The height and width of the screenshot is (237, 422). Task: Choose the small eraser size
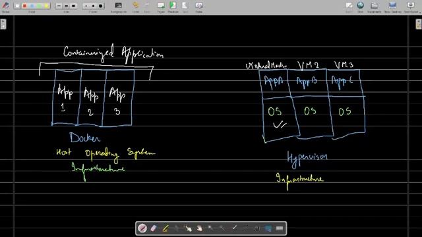click(86, 6)
